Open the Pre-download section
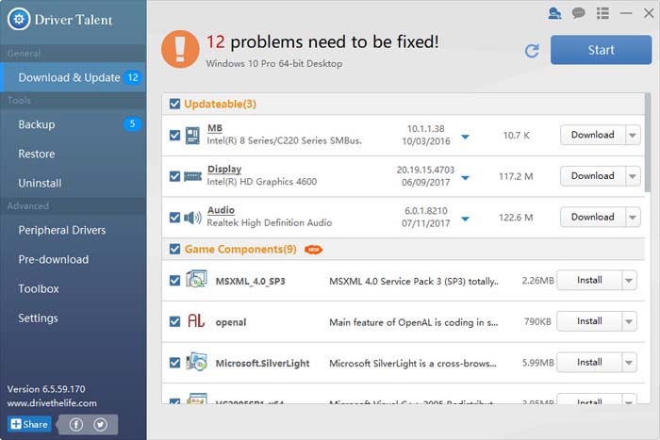660x440 pixels. (73, 259)
